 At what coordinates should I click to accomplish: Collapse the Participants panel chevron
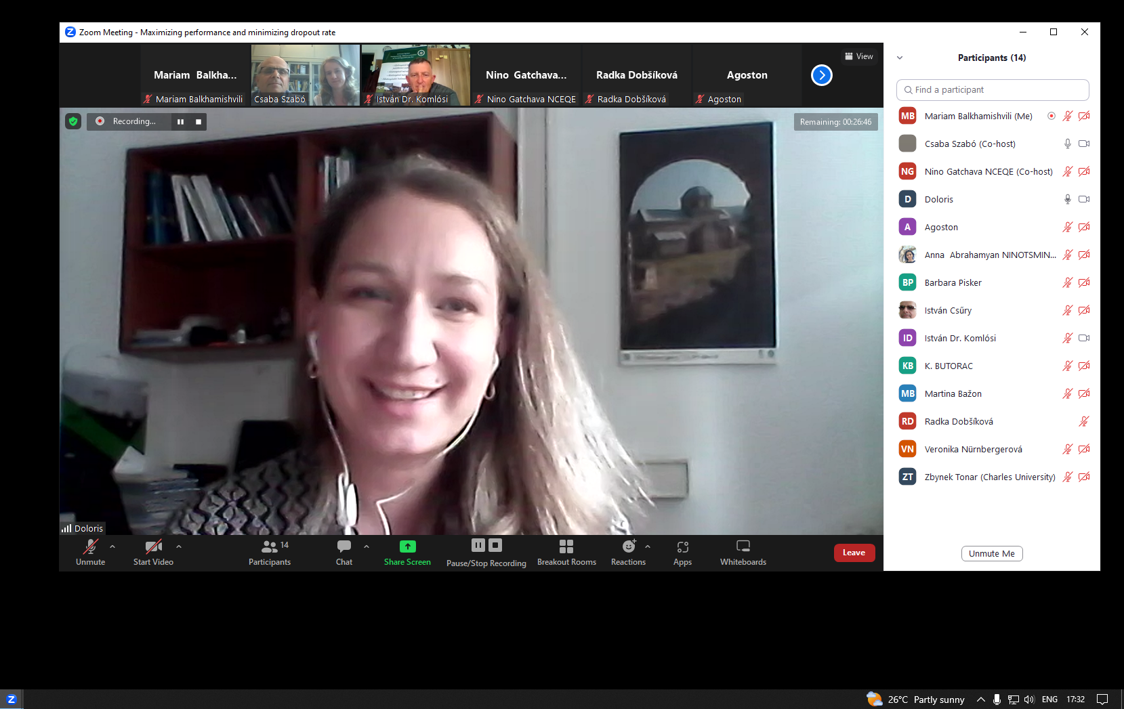click(900, 58)
